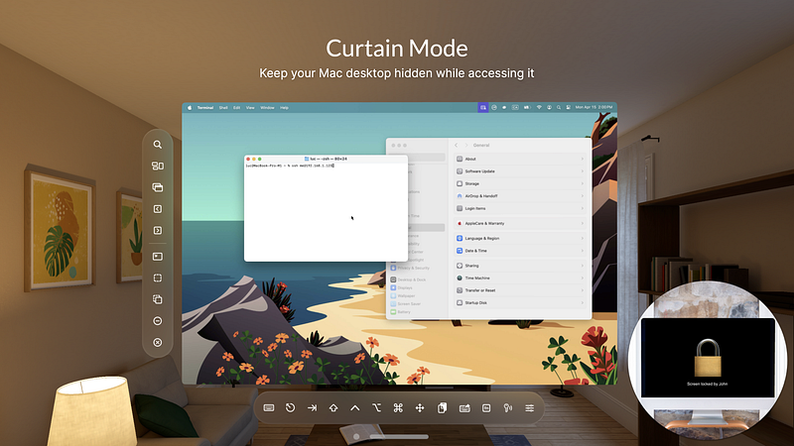The width and height of the screenshot is (794, 446).
Task: Expand the About row chevron in Settings
Action: tap(582, 159)
